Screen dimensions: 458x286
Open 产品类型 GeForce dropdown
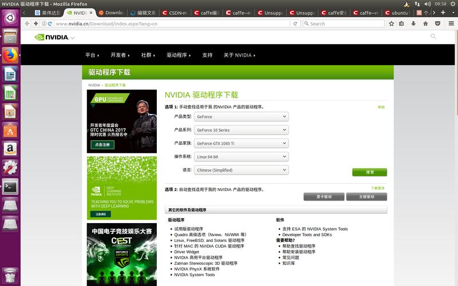tap(241, 117)
